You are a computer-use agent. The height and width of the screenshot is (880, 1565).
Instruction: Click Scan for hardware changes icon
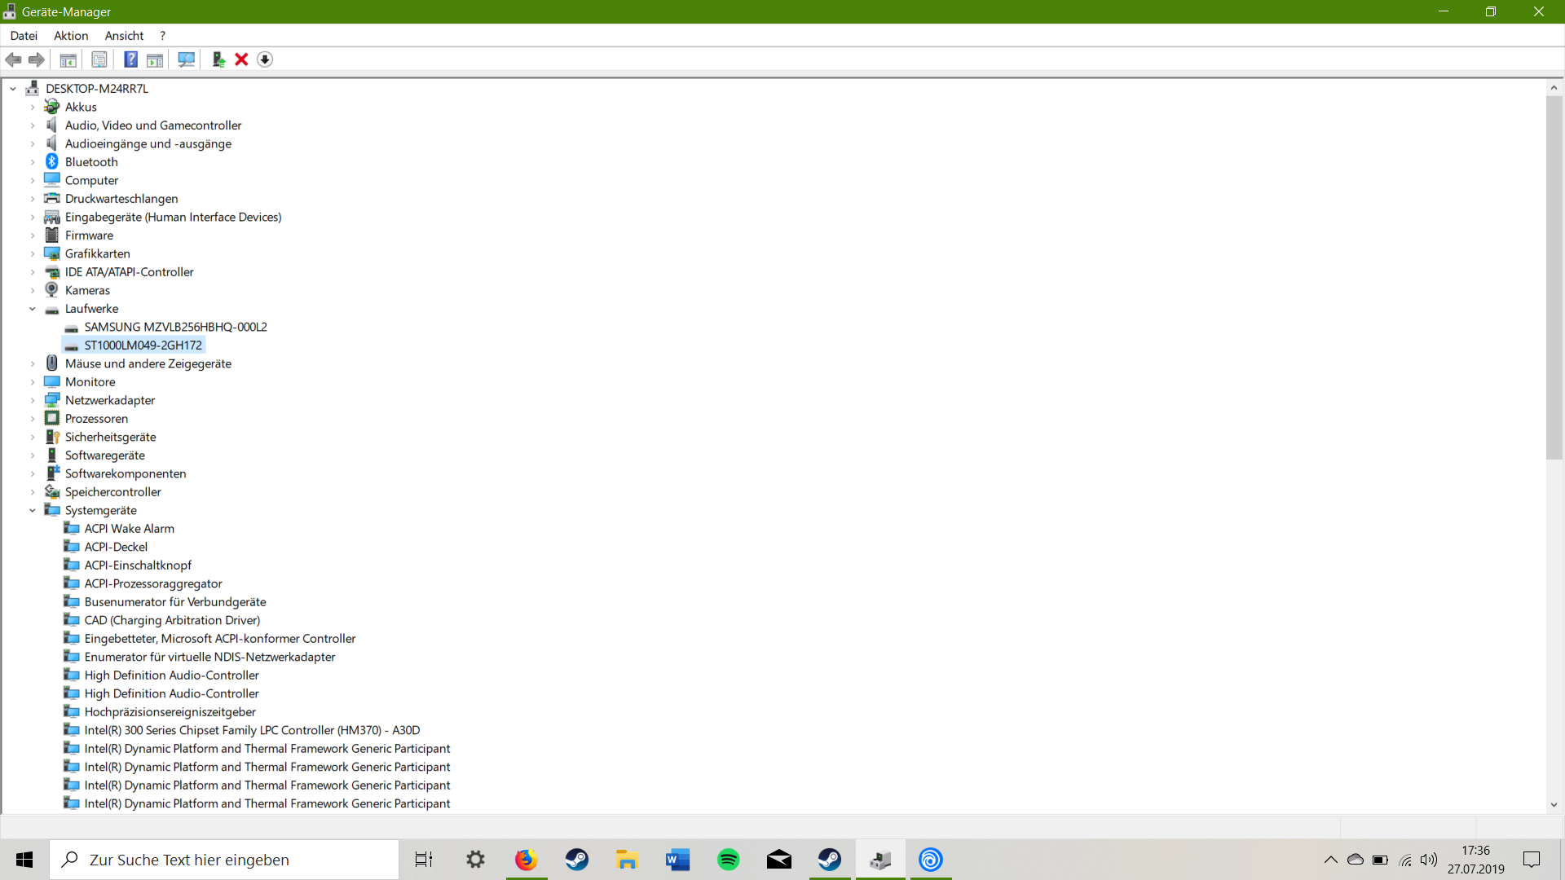(x=187, y=59)
